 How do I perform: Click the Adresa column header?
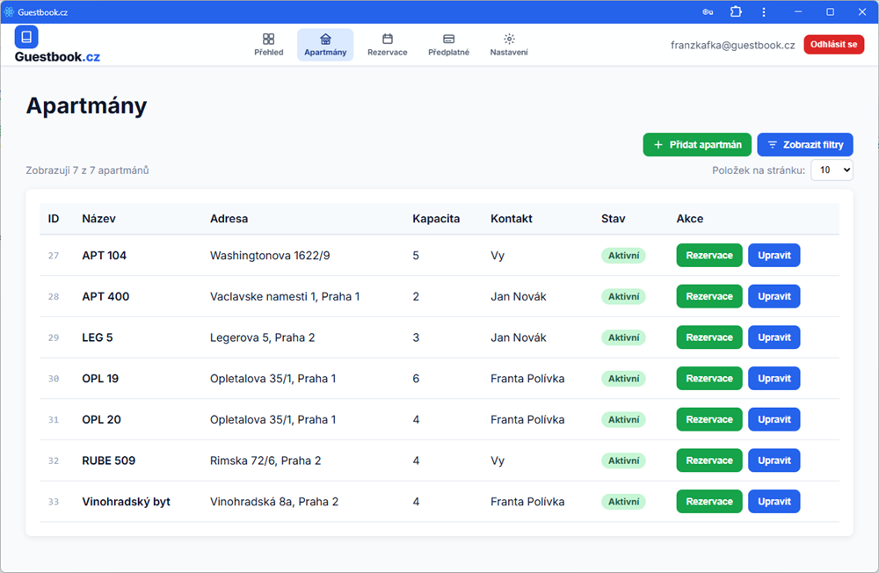229,219
